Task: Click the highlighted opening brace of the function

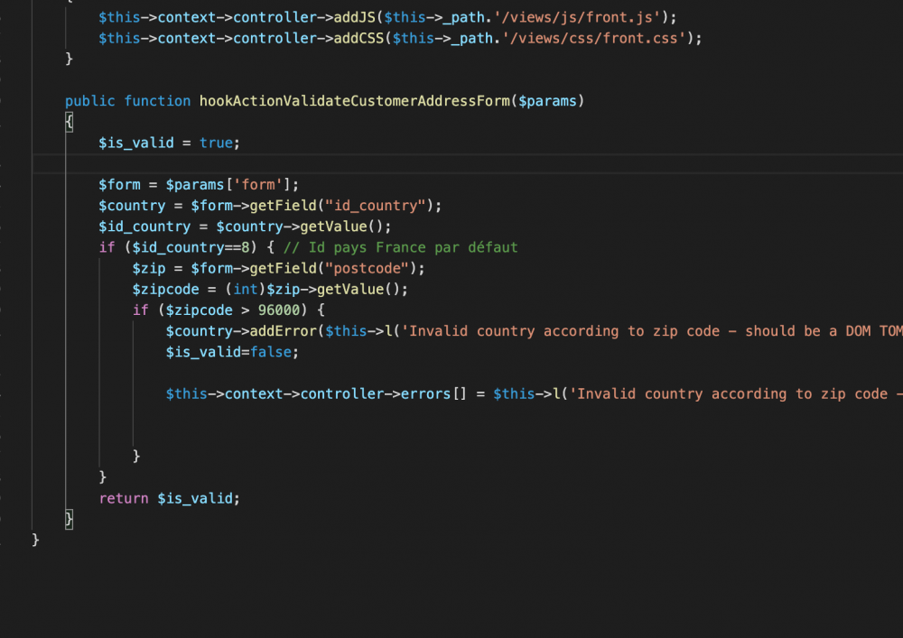Action: [70, 122]
